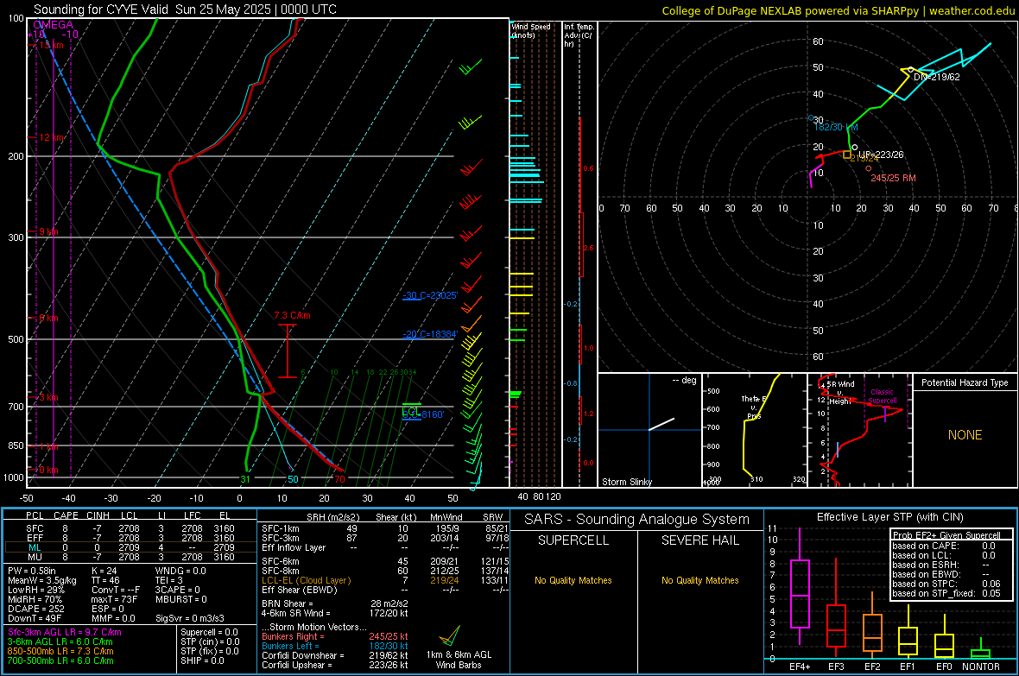Click the 'Inf. Temp. Adv.' panel header
The image size is (1019, 676).
pyautogui.click(x=579, y=35)
